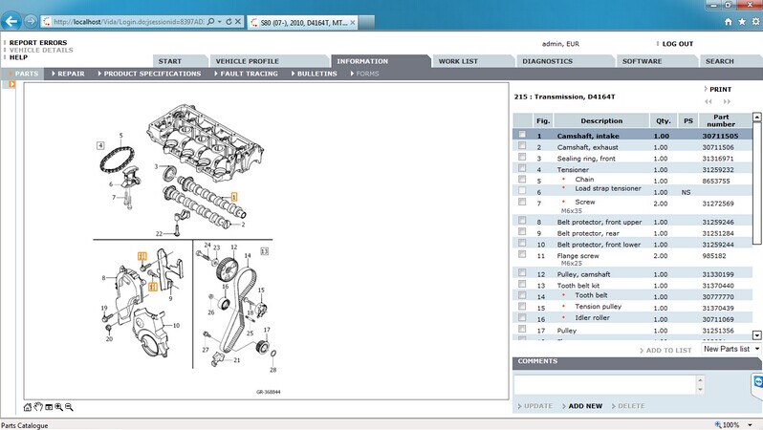
Task: Open address bar search dropdown arrow
Action: (x=220, y=21)
